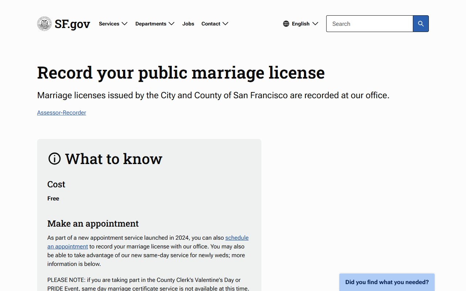Focus the Search input field
The height and width of the screenshot is (291, 466).
pos(370,24)
